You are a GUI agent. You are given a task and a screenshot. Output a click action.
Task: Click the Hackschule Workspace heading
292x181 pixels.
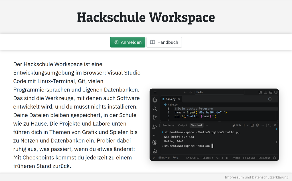click(146, 17)
